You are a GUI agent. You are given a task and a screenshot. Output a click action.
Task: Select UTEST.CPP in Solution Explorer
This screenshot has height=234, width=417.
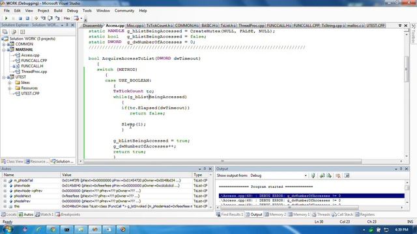click(x=30, y=94)
